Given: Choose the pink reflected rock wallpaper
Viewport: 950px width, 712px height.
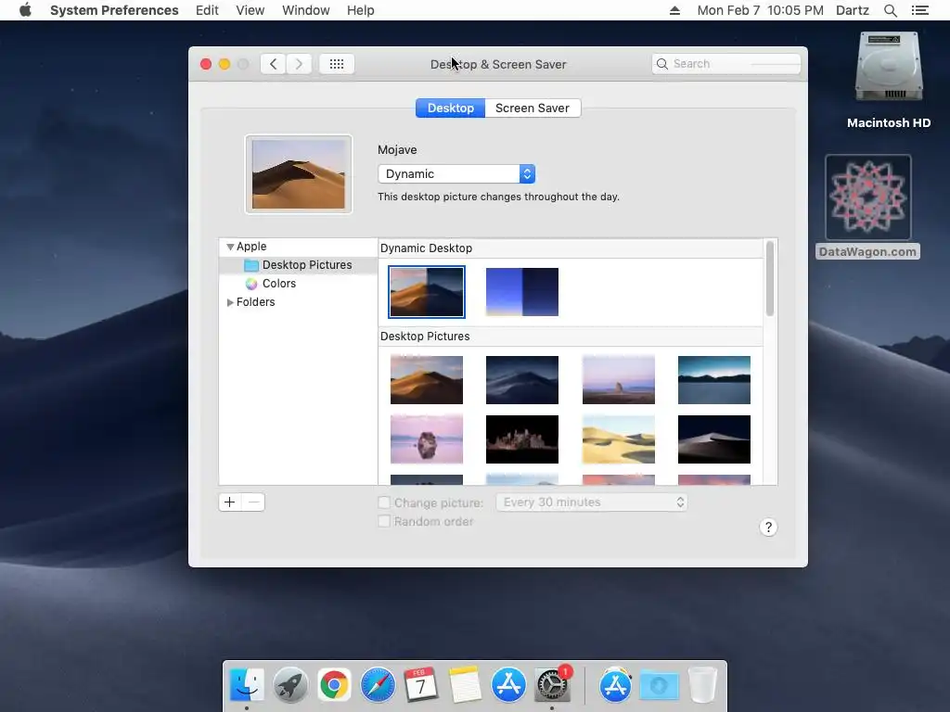Looking at the screenshot, I should pos(427,439).
